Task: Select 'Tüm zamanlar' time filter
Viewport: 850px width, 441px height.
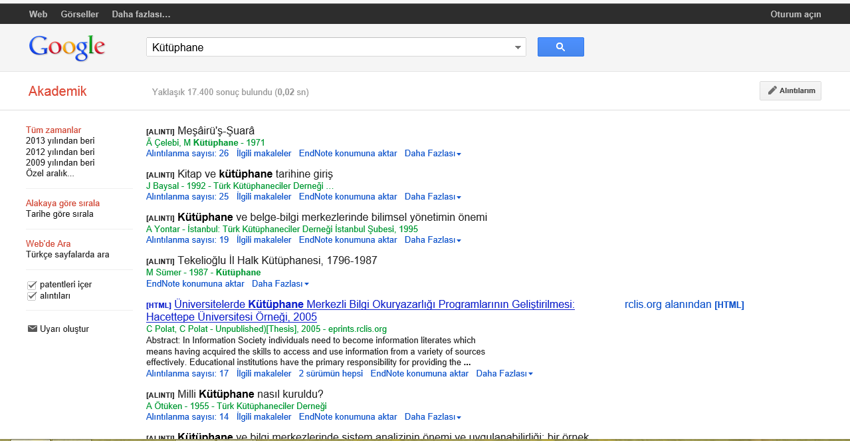Action: (54, 130)
